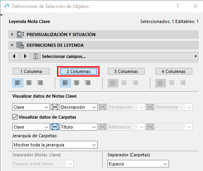Open the Descripción dropdown for Notas Clave

[x=79, y=107]
